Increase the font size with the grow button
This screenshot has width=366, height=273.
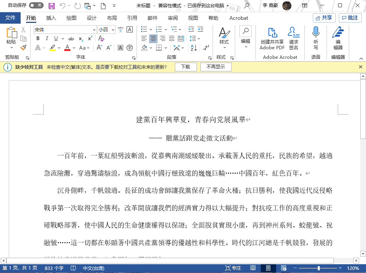coord(99,48)
